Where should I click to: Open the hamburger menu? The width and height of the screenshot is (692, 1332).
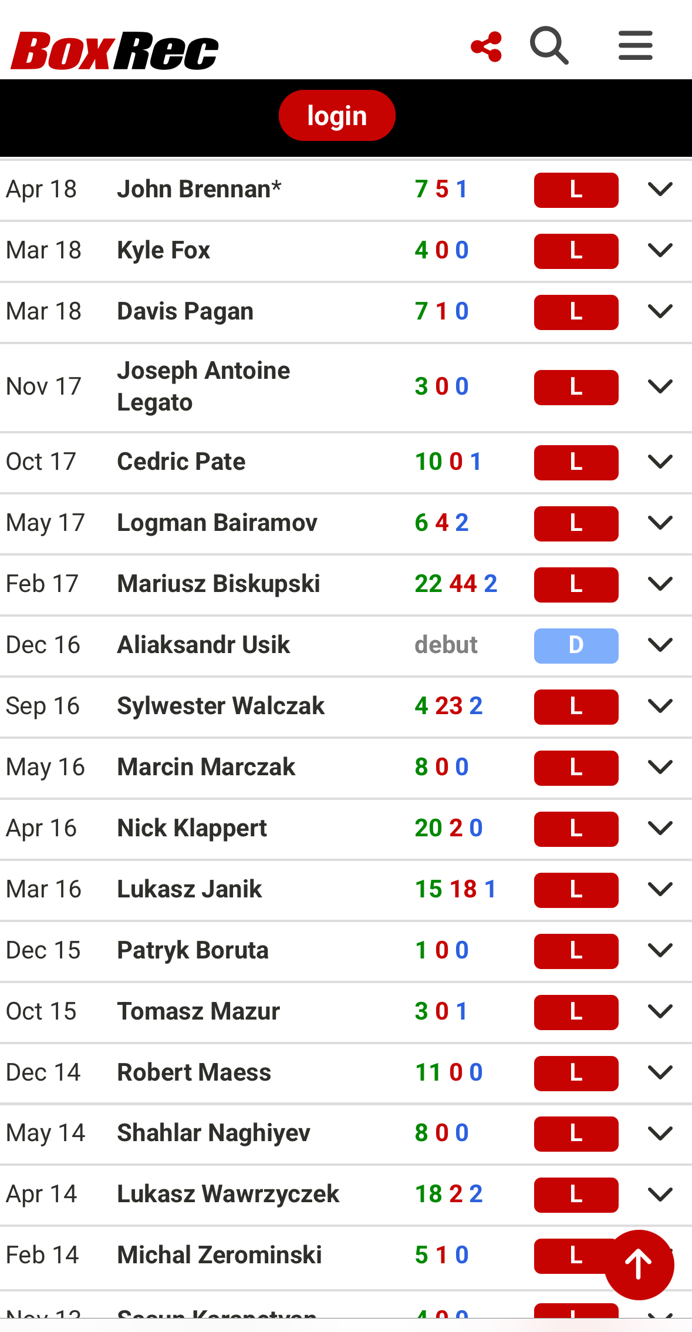pyautogui.click(x=635, y=45)
